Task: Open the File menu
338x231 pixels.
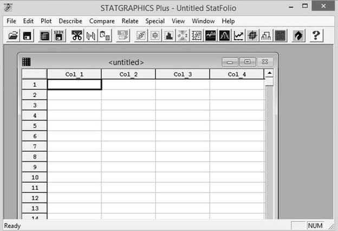Action: (11, 21)
